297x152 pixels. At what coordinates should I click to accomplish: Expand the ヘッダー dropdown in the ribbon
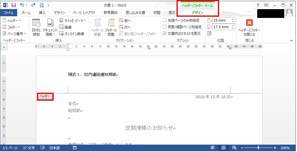point(12,20)
